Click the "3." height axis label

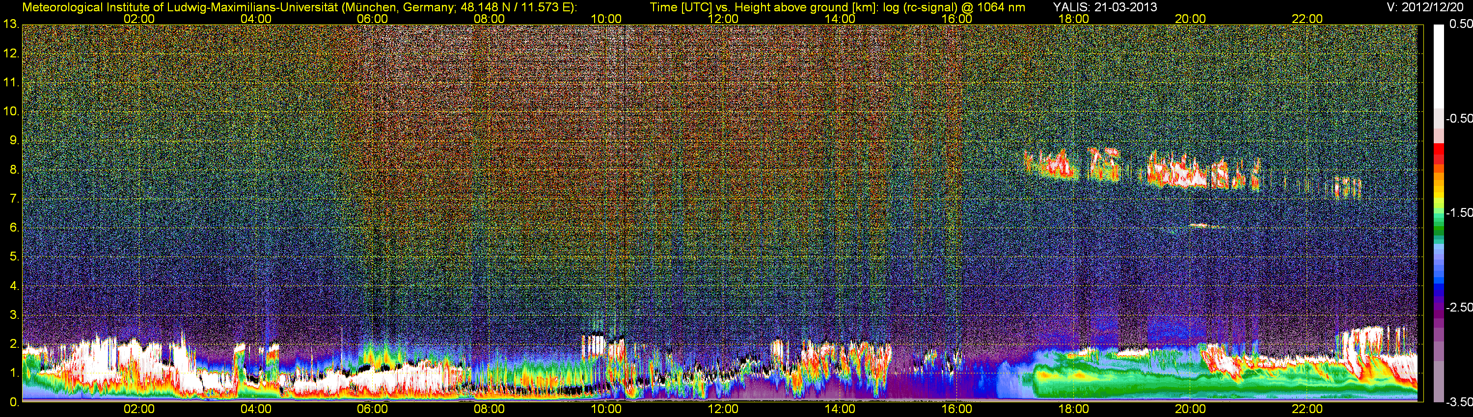14,315
